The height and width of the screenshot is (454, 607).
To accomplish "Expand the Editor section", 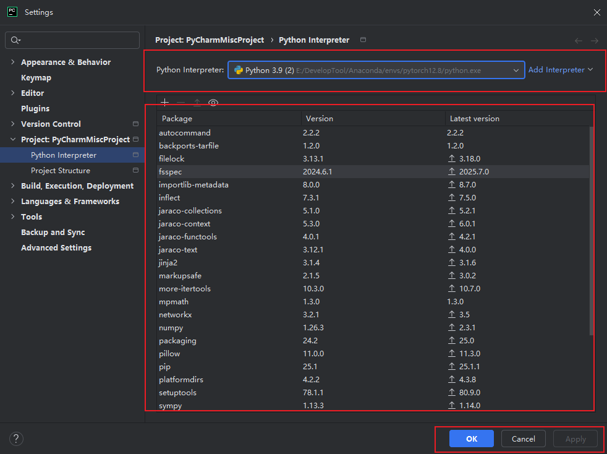I will click(13, 93).
